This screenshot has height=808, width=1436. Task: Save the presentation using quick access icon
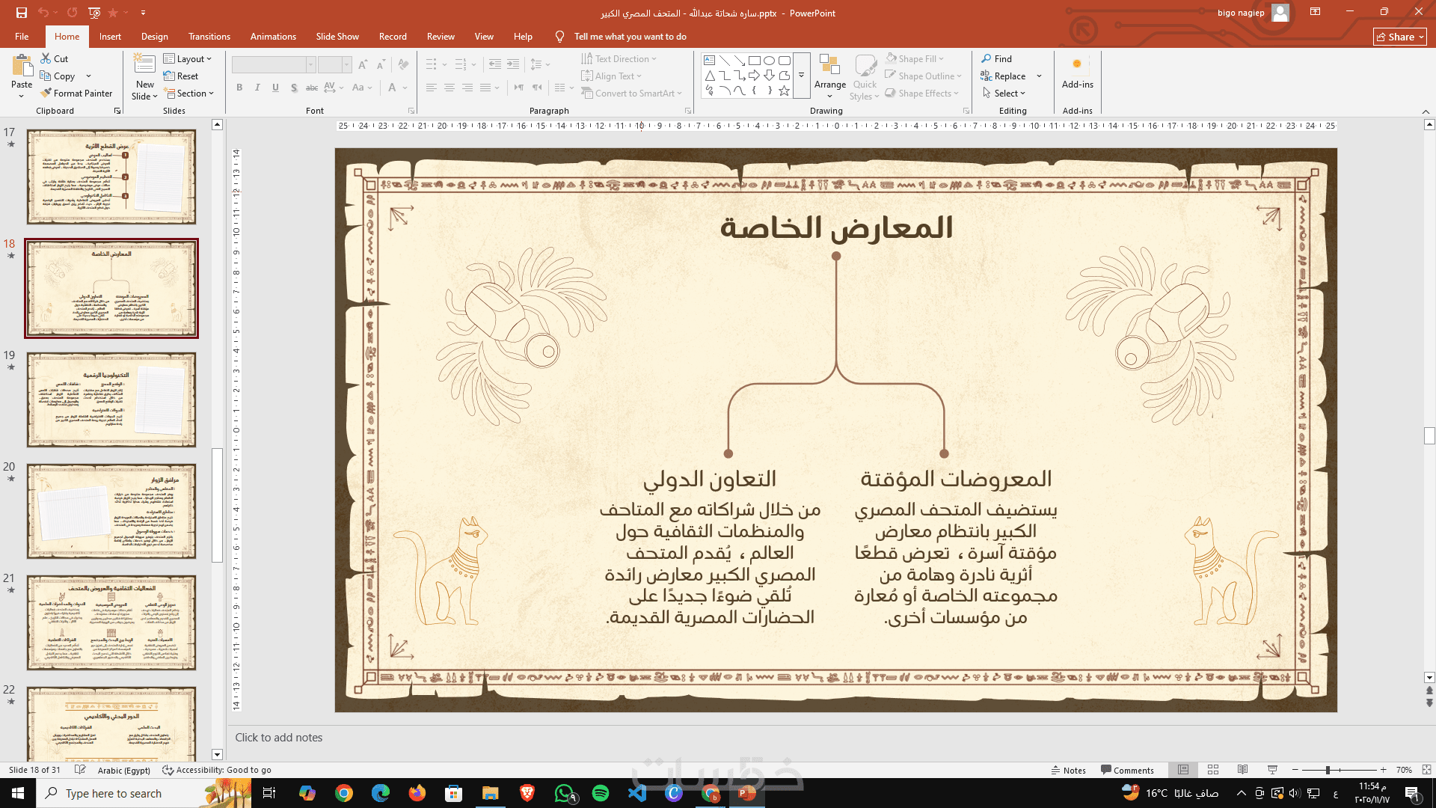pos(21,13)
